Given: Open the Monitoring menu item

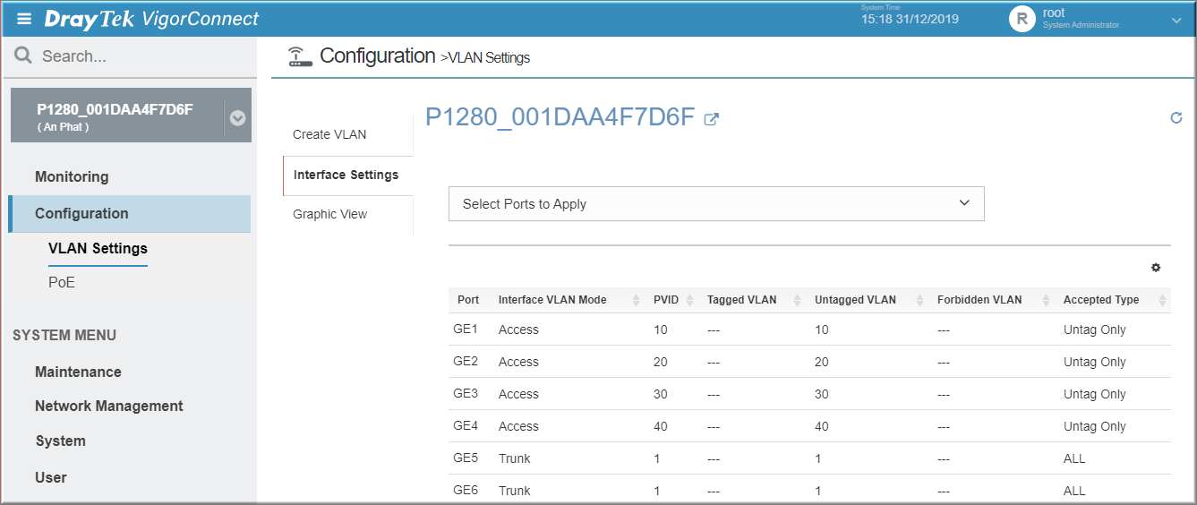Looking at the screenshot, I should 72,176.
